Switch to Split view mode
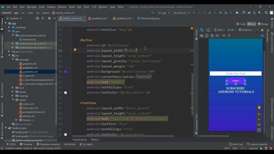The width and height of the screenshot is (274, 154). click(251, 24)
